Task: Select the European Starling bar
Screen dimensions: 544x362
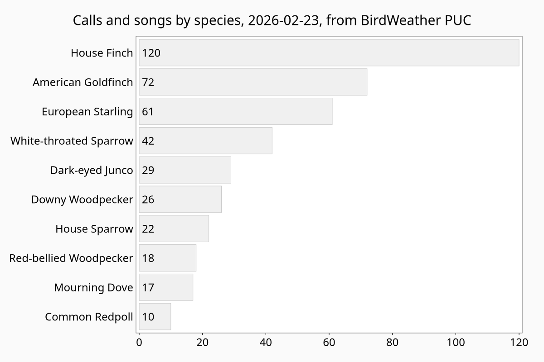Action: 235,111
